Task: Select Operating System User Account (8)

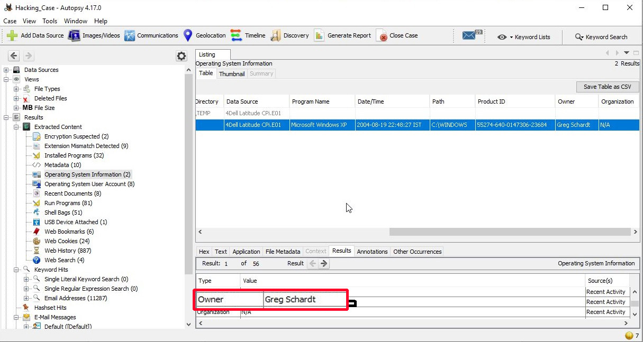Action: click(x=89, y=184)
